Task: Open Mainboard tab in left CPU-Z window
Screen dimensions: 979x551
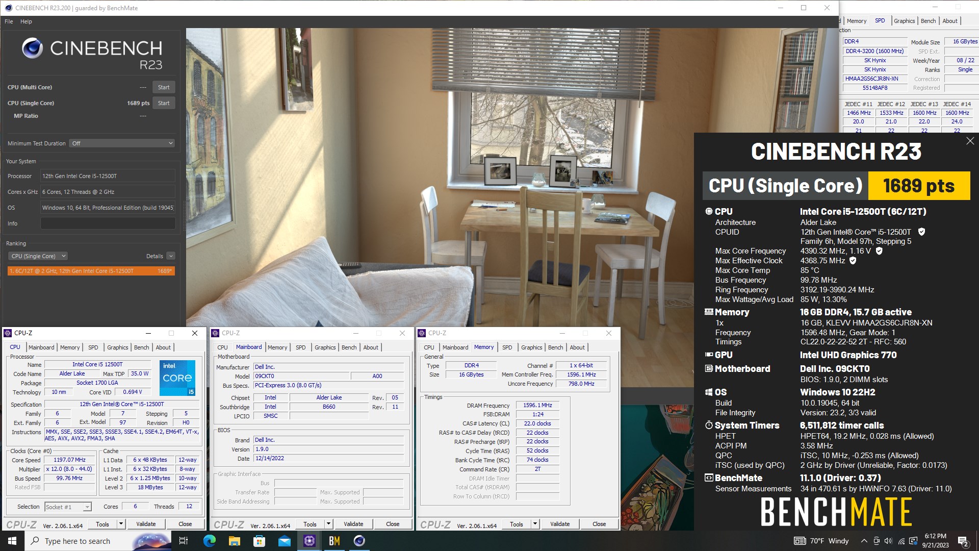Action: [41, 347]
